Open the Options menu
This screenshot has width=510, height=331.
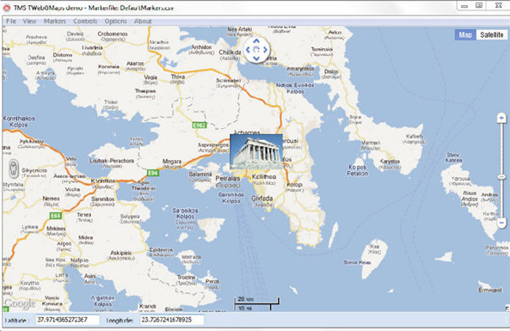(x=115, y=21)
